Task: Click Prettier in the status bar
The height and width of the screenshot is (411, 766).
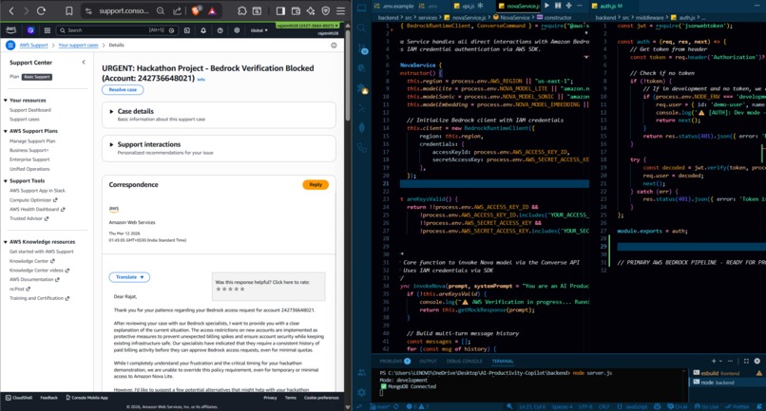Action: 737,406
